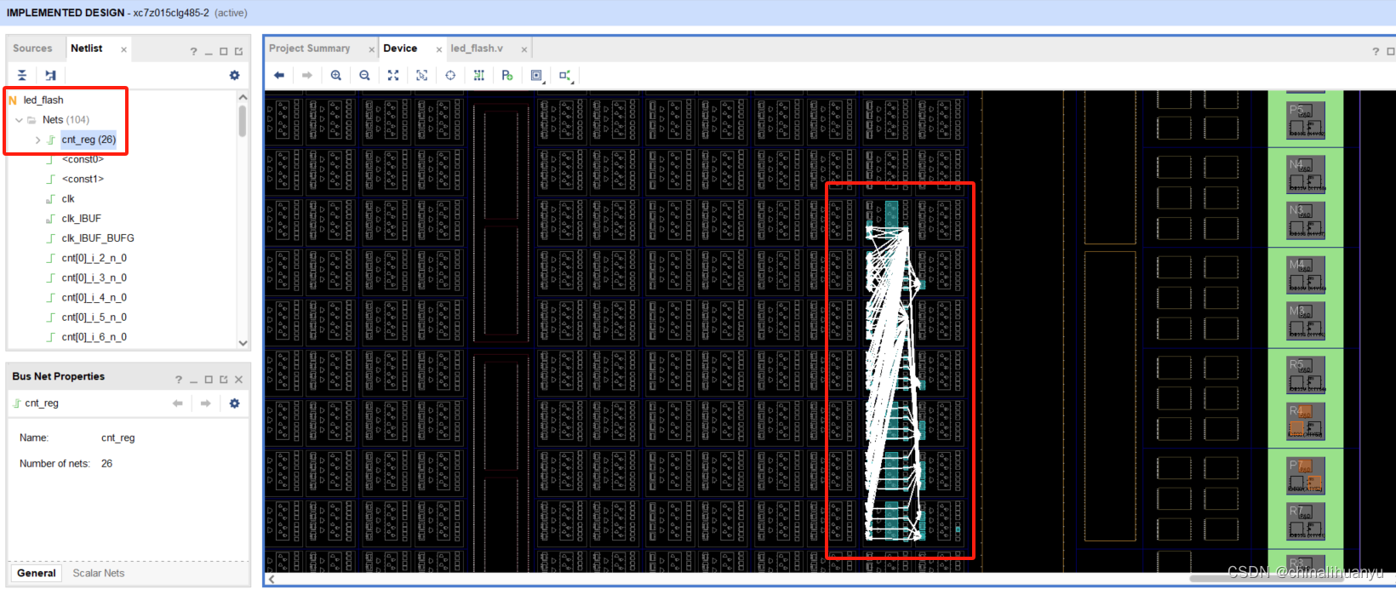Open Netlist panel settings gear
Screen dimensions: 1396x589
pyautogui.click(x=234, y=75)
